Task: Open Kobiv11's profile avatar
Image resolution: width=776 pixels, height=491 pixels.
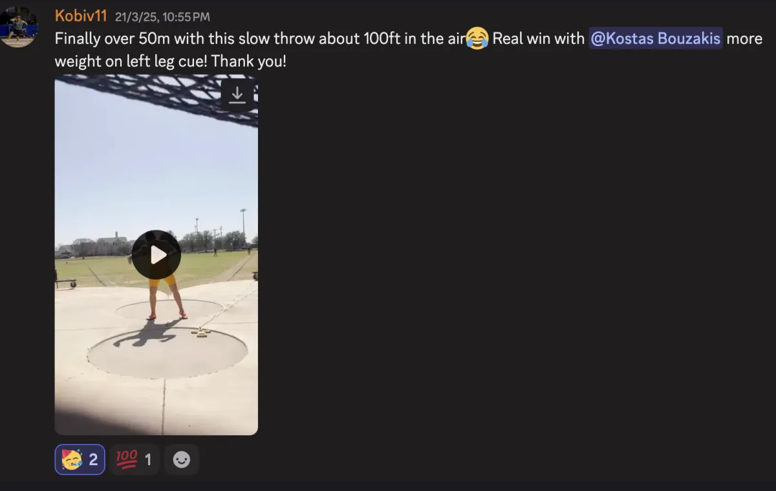Action: pyautogui.click(x=18, y=26)
